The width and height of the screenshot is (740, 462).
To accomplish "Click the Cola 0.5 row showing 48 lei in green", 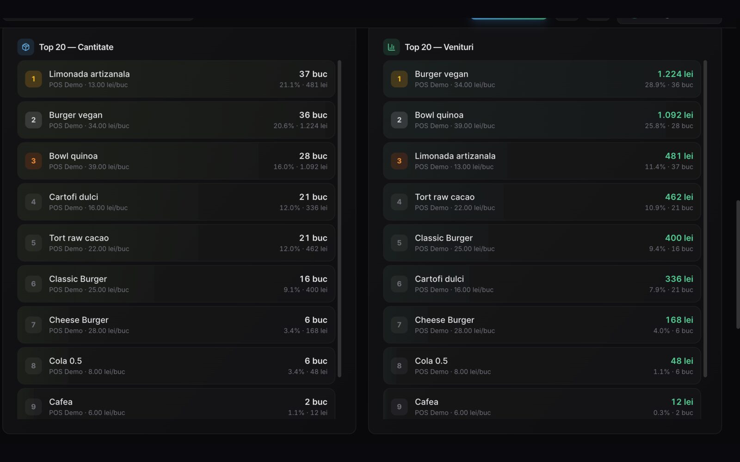I will [x=542, y=366].
